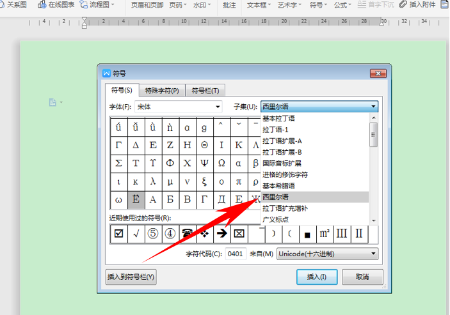450x315 pixels.
Task: Select the π symbol in grid
Action: pos(239,181)
